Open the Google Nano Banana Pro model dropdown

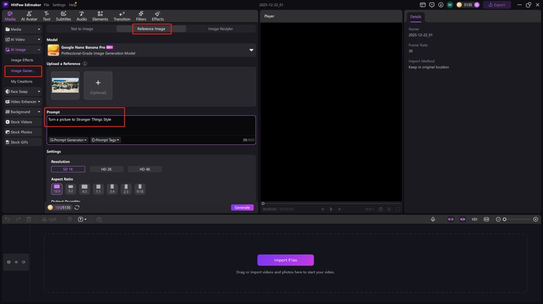click(x=151, y=50)
